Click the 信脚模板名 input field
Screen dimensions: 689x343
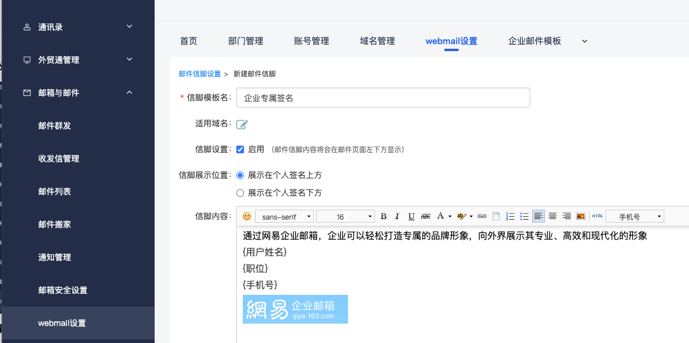point(383,97)
